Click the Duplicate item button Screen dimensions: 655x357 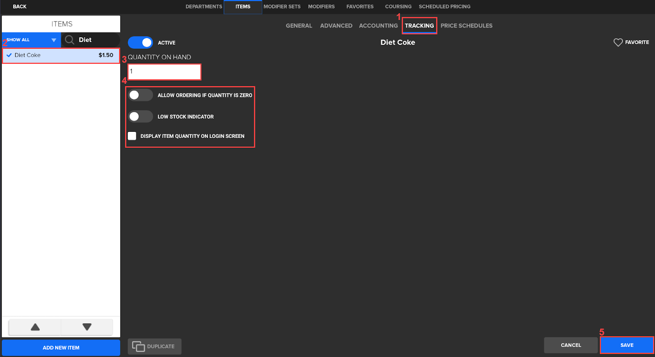pyautogui.click(x=154, y=346)
